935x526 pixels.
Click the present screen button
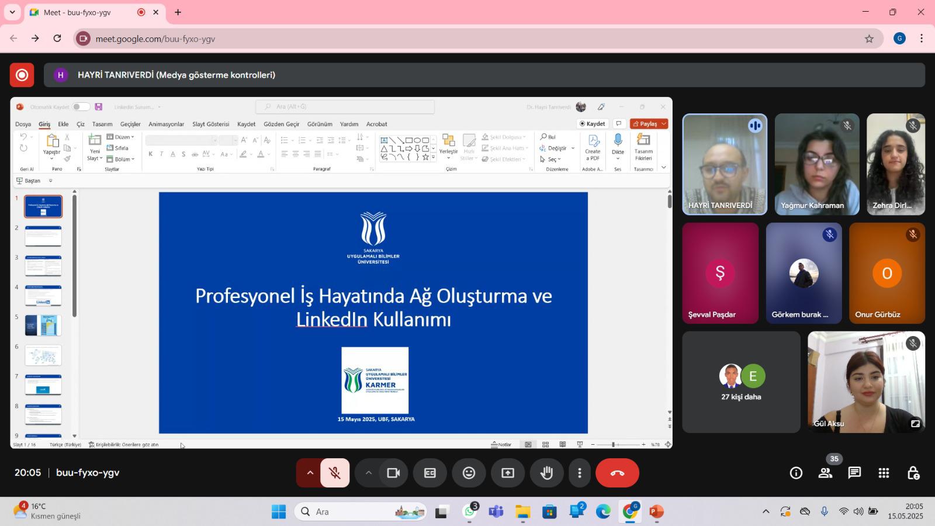pos(508,473)
